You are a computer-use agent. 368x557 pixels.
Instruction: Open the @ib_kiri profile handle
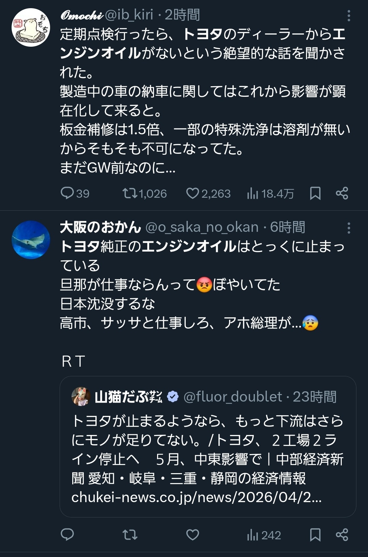click(x=129, y=15)
